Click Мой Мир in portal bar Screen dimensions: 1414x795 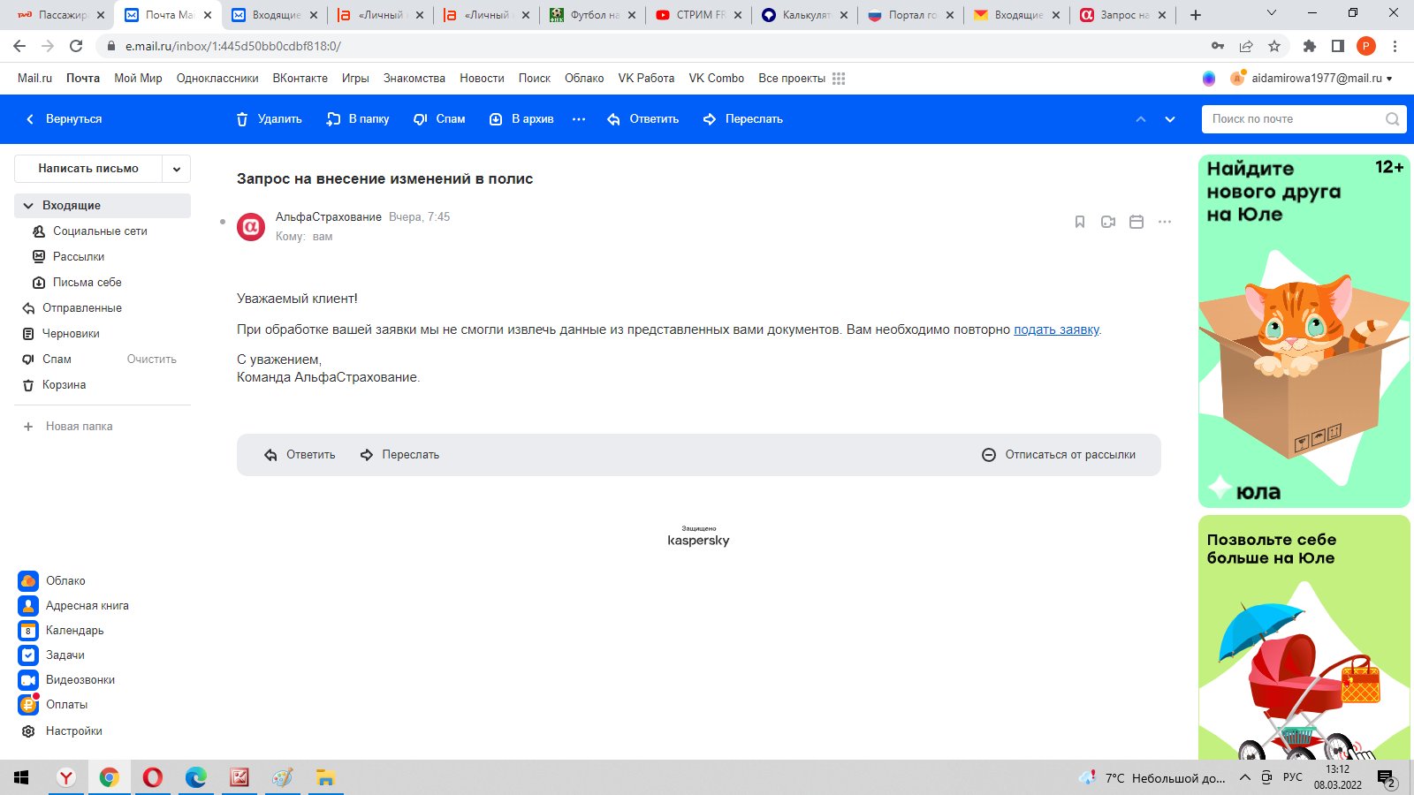click(x=138, y=79)
